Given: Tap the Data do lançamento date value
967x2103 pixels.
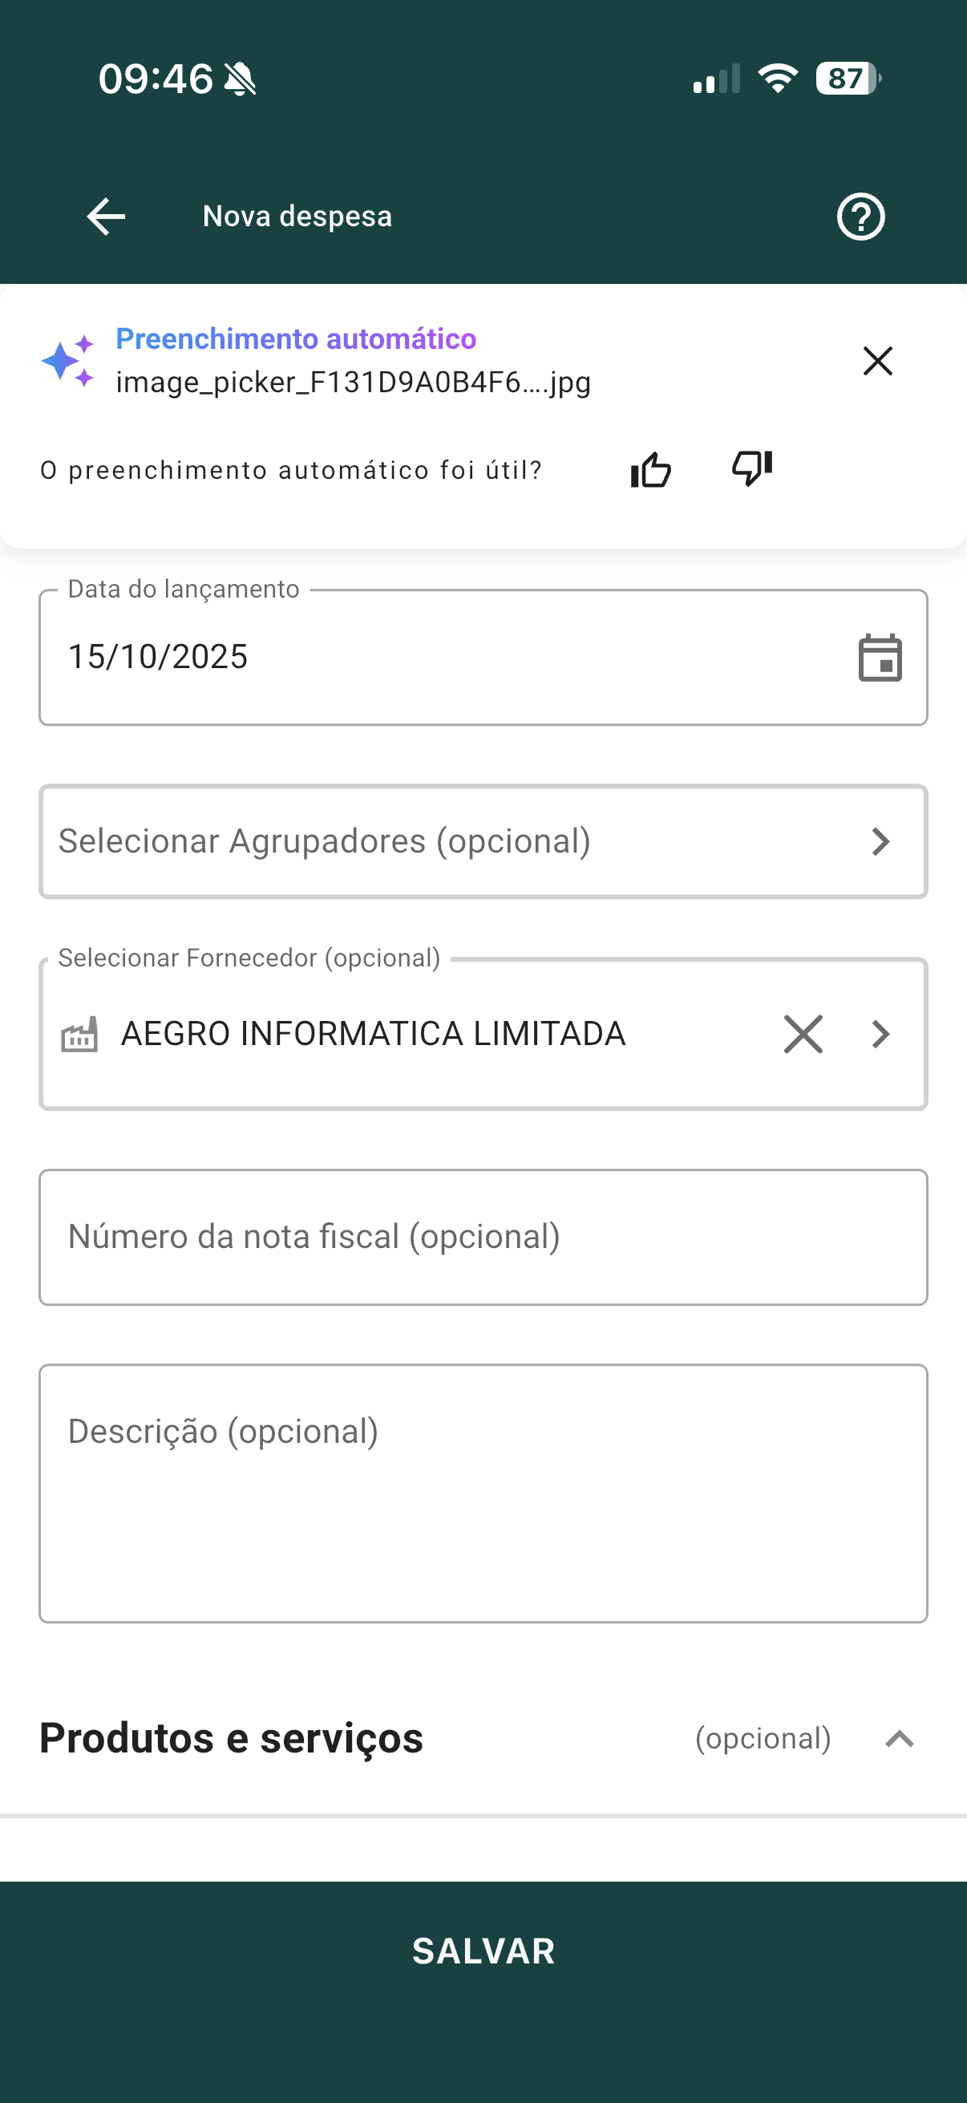Looking at the screenshot, I should tap(158, 657).
